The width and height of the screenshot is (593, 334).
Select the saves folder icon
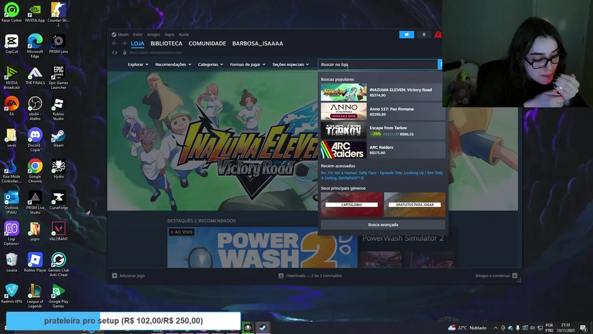pyautogui.click(x=12, y=138)
